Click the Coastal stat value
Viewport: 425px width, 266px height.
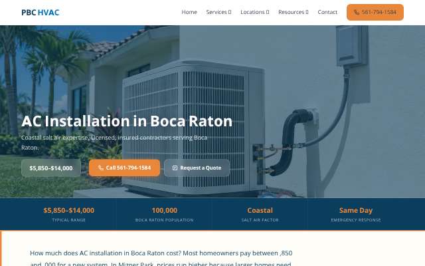[260, 210]
